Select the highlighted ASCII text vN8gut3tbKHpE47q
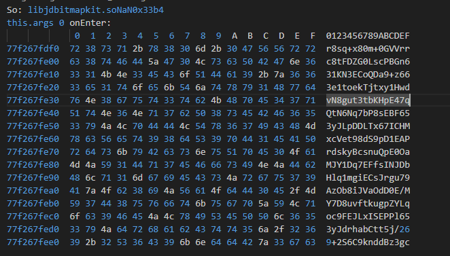 click(x=368, y=100)
